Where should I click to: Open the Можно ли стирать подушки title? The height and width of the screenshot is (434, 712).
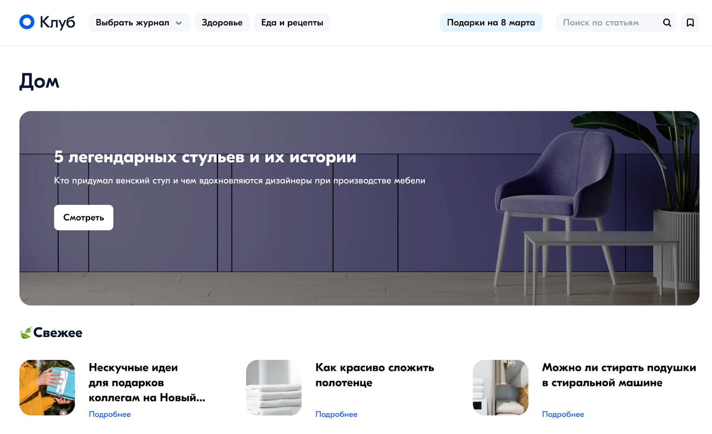click(619, 375)
